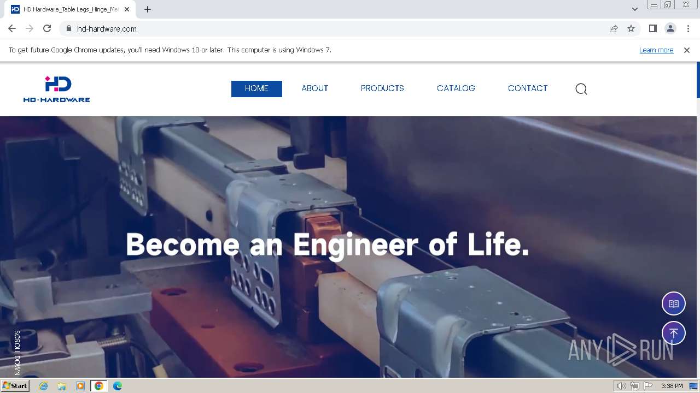Viewport: 700px width, 393px height.
Task: Open the volume speaker tray icon
Action: pyautogui.click(x=622, y=386)
